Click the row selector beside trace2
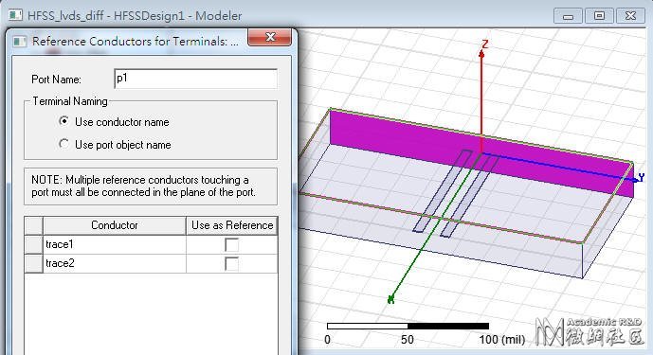653x355 pixels. [34, 263]
